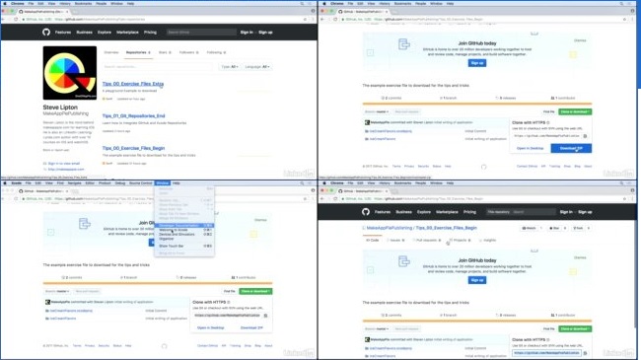641x360 pixels.
Task: Open the Stars tab on the profile
Action: click(165, 52)
